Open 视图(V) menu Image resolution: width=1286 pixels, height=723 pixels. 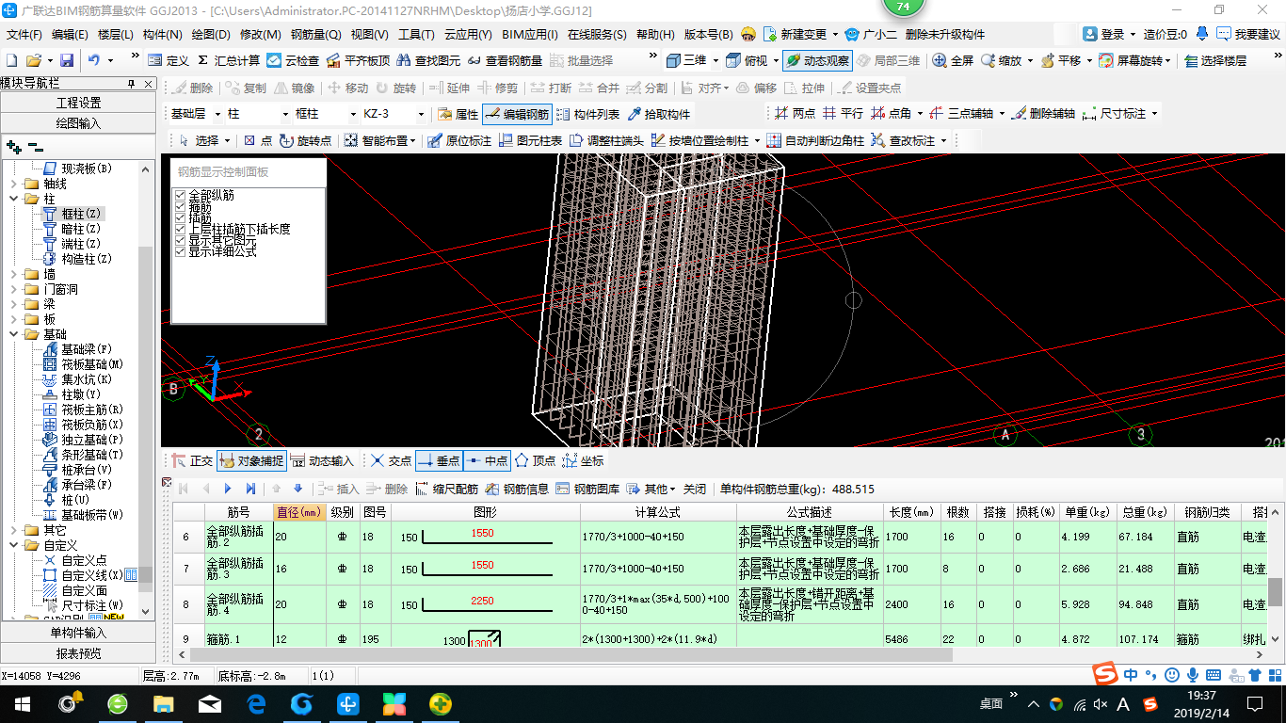click(x=370, y=35)
